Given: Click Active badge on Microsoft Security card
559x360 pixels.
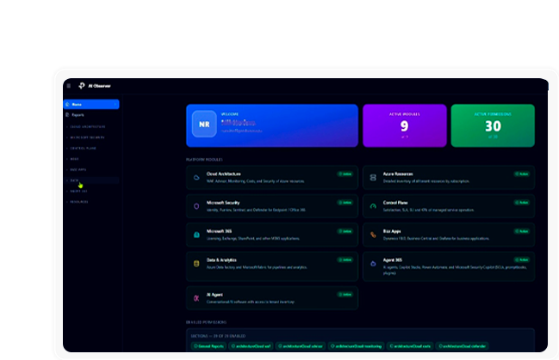Looking at the screenshot, I should point(345,203).
